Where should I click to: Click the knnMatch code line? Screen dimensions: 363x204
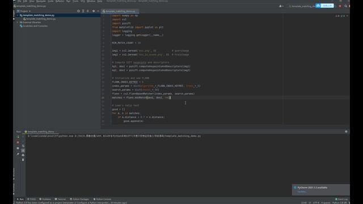coord(141,97)
